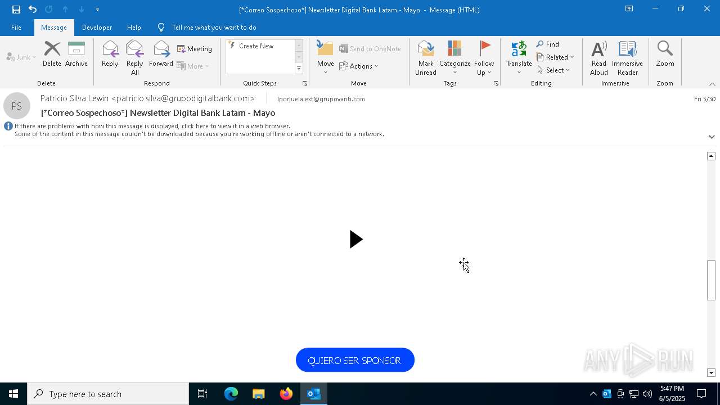Open Immersive Reader

coord(627,58)
